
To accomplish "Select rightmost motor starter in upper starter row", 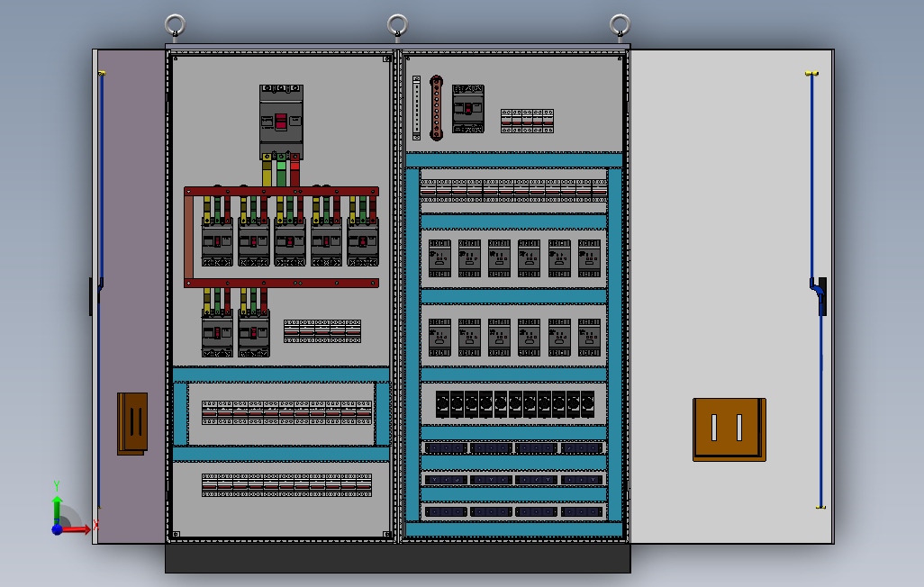I will click(589, 258).
